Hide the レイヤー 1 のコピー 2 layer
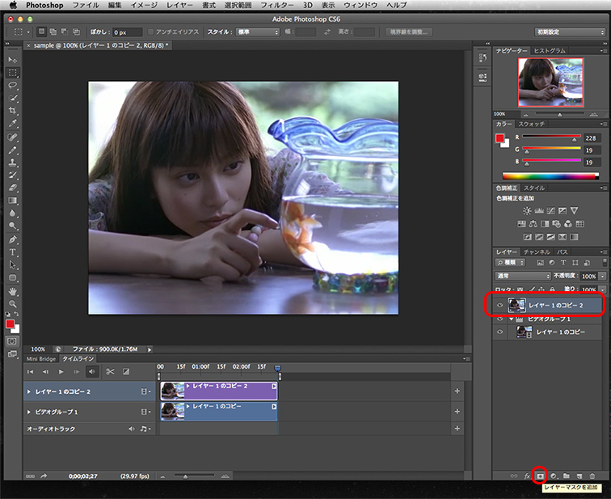 coord(499,305)
